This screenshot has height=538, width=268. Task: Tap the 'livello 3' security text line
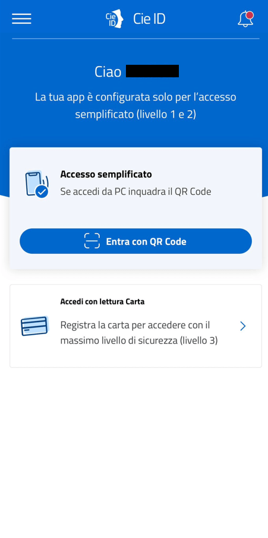point(139,341)
